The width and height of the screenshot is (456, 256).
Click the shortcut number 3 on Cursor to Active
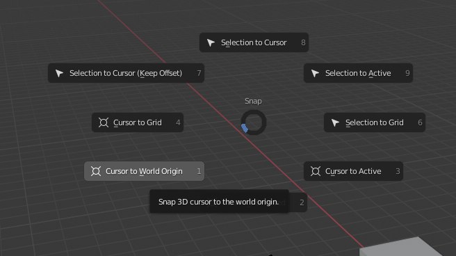point(398,171)
